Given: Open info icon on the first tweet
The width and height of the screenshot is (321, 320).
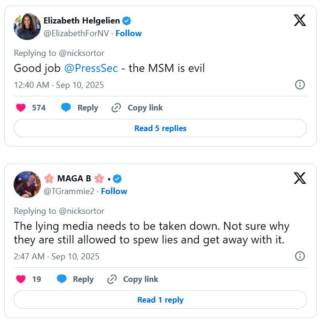Looking at the screenshot, I should pos(299,85).
